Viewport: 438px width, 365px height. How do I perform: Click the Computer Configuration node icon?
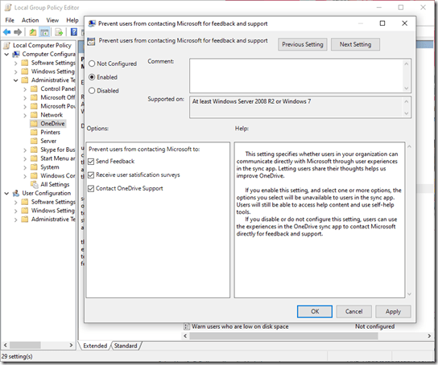coord(16,54)
